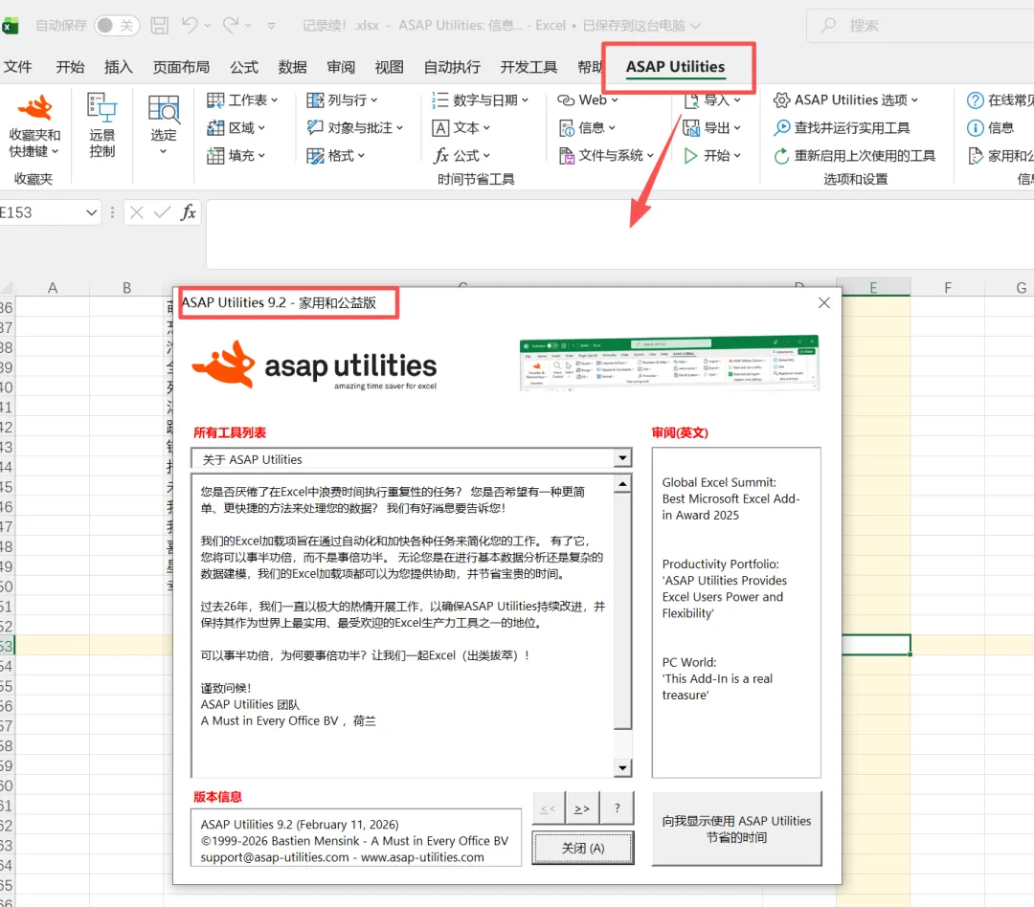Click the description scrollbar down arrow
Screen dimensions: 1034x907
pos(622,768)
